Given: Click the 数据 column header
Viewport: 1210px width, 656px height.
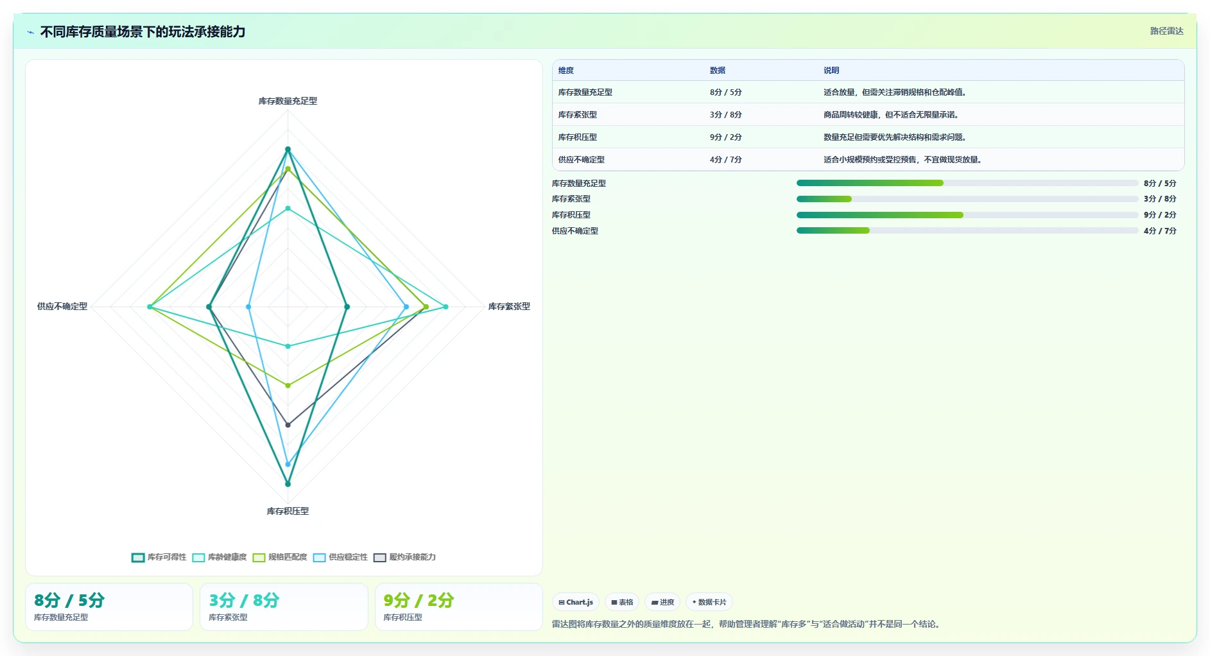Looking at the screenshot, I should [718, 71].
